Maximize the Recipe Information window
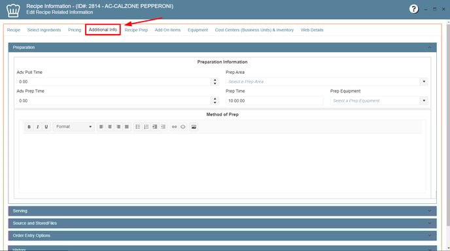This screenshot has width=450, height=251. pyautogui.click(x=434, y=9)
